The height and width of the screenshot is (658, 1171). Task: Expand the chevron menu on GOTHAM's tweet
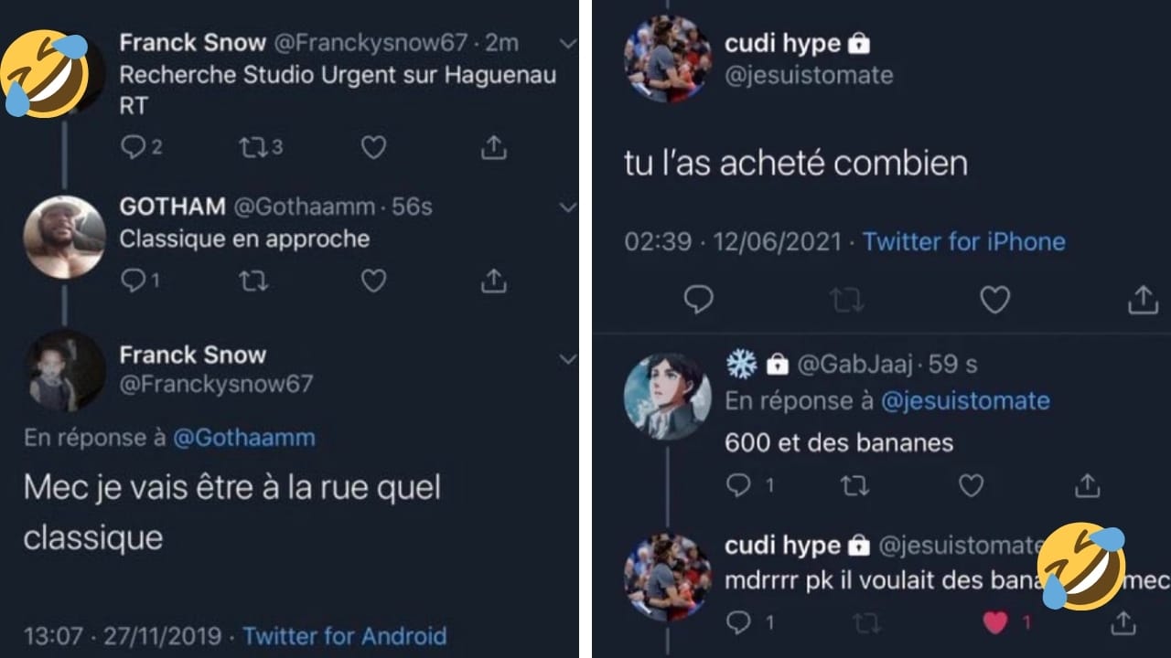coord(568,207)
